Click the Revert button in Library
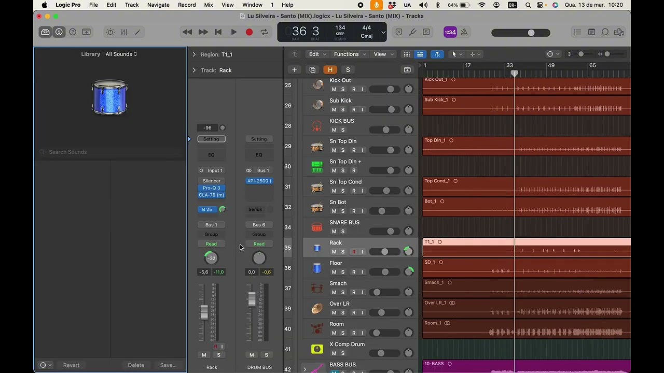The image size is (664, 373). click(71, 365)
